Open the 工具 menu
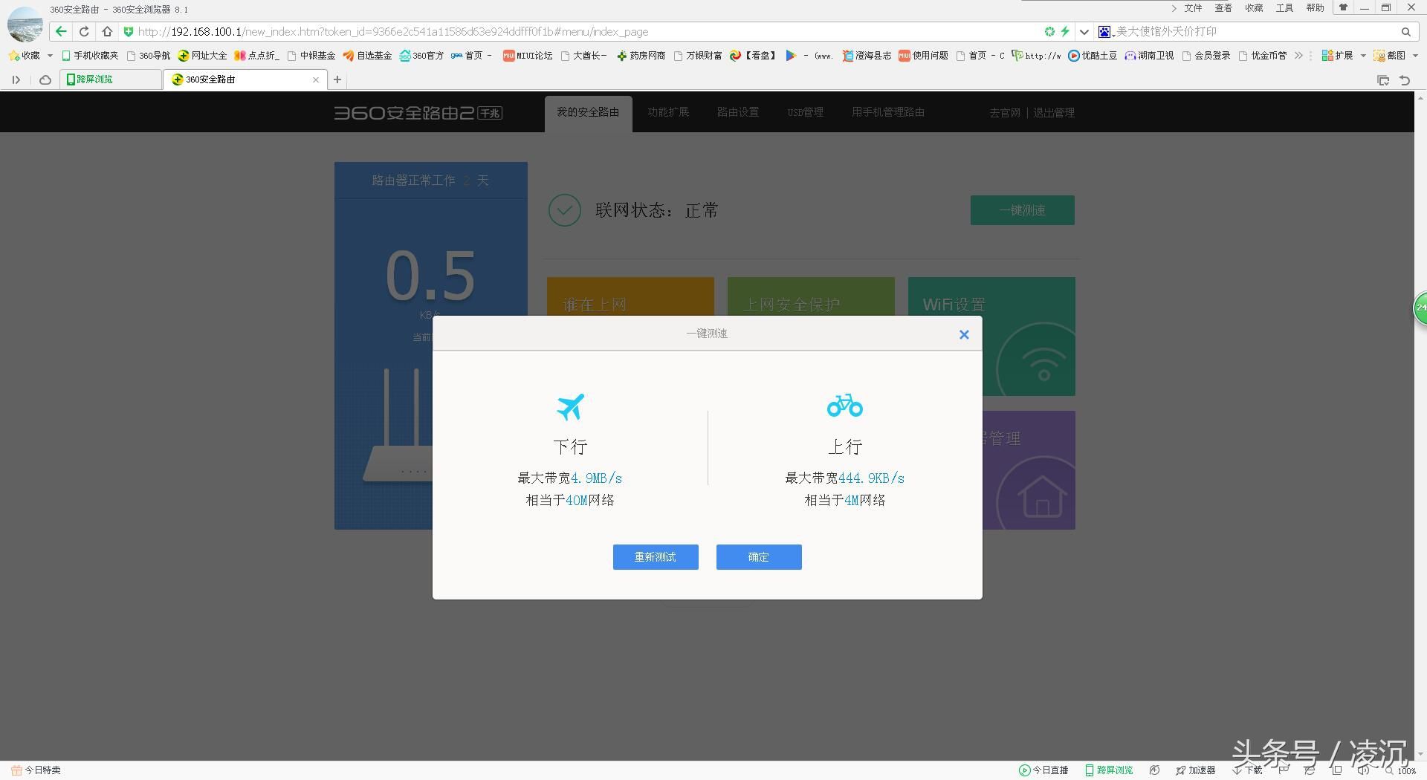 tap(1284, 8)
